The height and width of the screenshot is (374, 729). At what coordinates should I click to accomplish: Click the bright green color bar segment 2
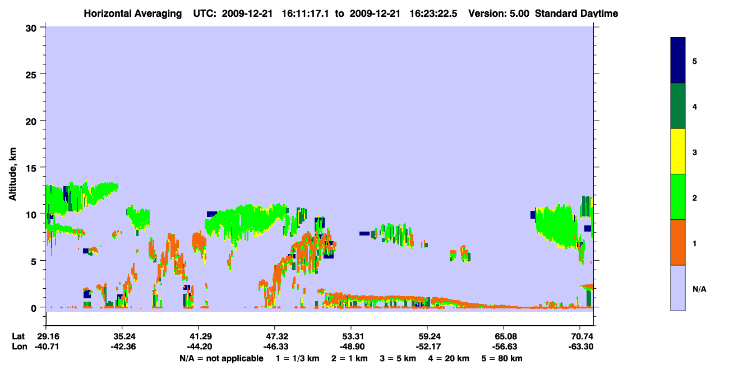point(677,197)
